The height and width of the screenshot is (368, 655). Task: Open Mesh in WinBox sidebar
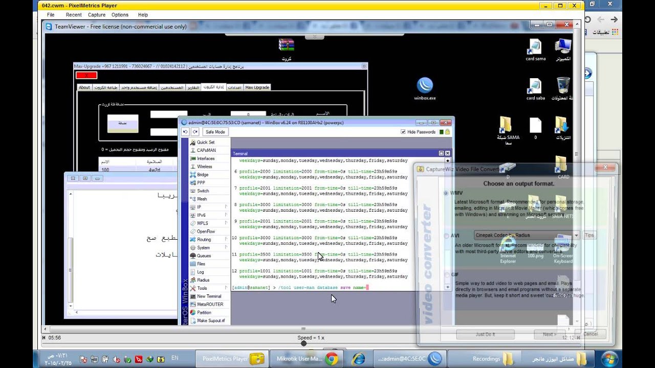(x=202, y=199)
